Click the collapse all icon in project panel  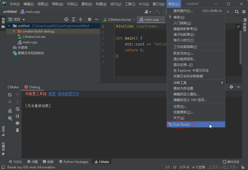click(x=81, y=19)
